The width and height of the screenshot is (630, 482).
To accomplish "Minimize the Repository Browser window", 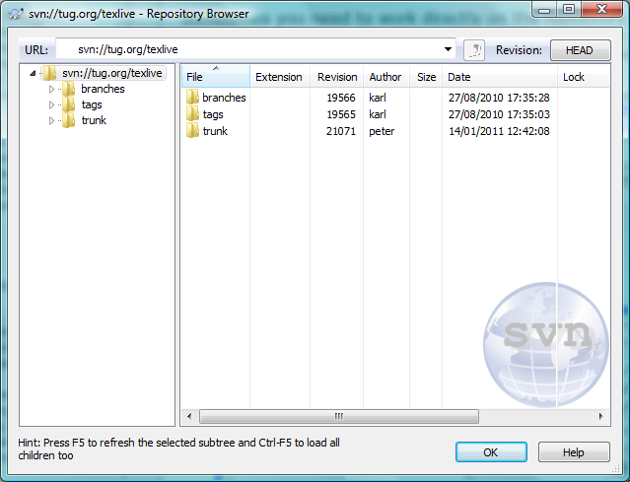I will [x=544, y=10].
